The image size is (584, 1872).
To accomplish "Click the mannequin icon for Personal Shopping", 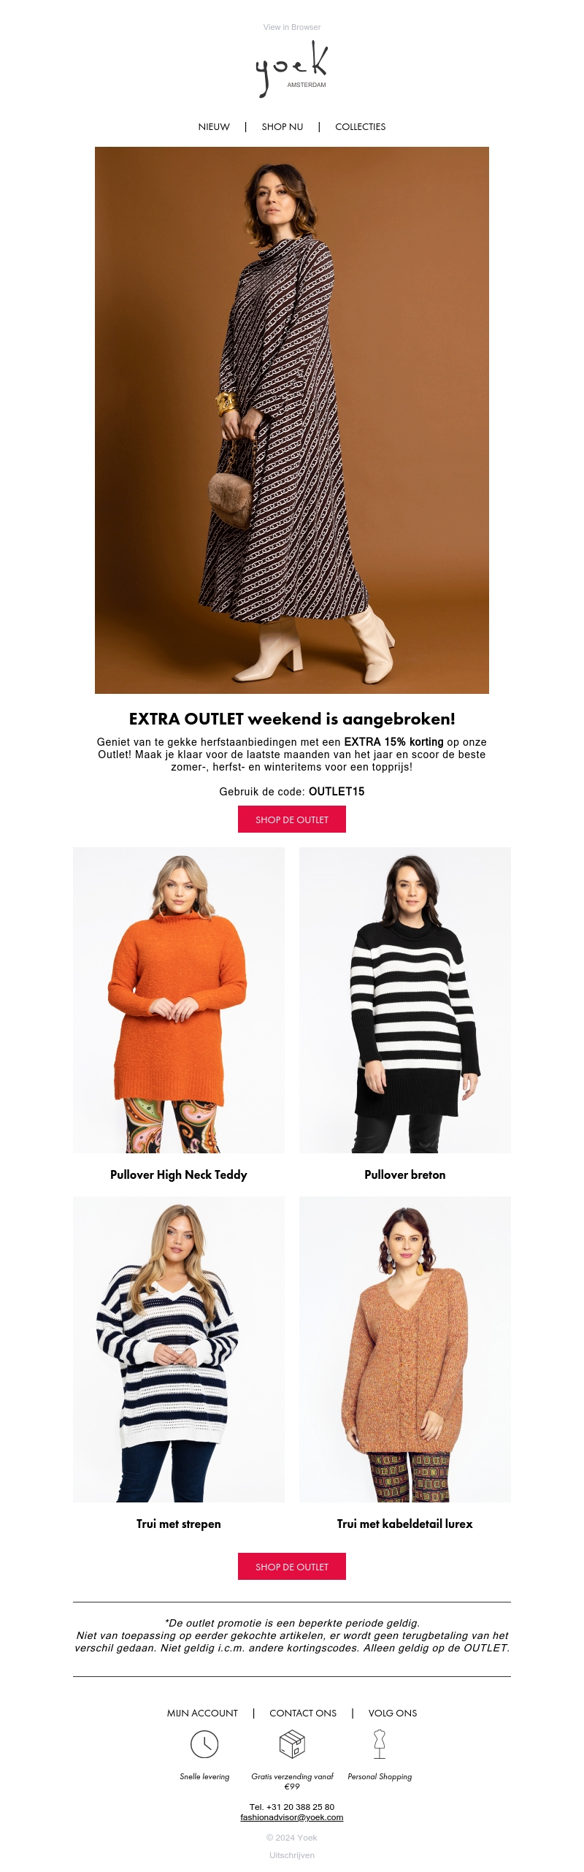I will pos(380,1743).
